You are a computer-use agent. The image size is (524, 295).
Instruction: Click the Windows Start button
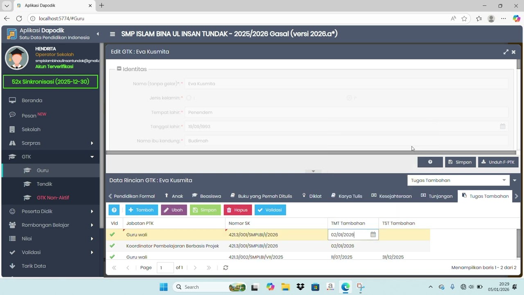tap(163, 287)
